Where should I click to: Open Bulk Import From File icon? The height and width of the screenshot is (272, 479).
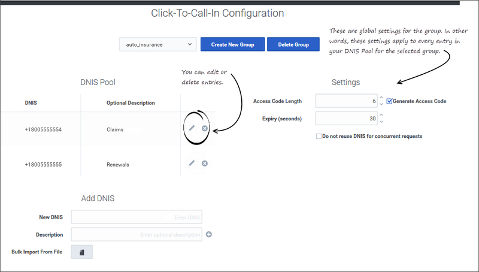(82, 252)
